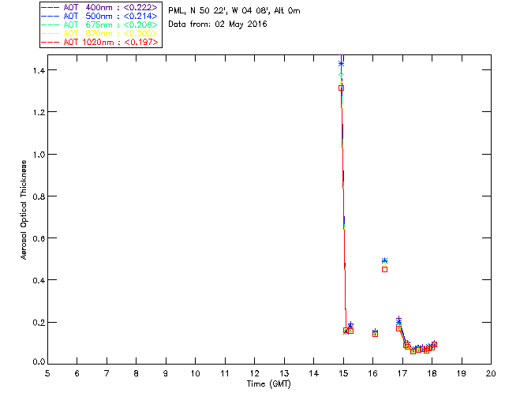
Task: Click the 'Aerosol Optical Thickness' y-axis label
Action: (24, 210)
